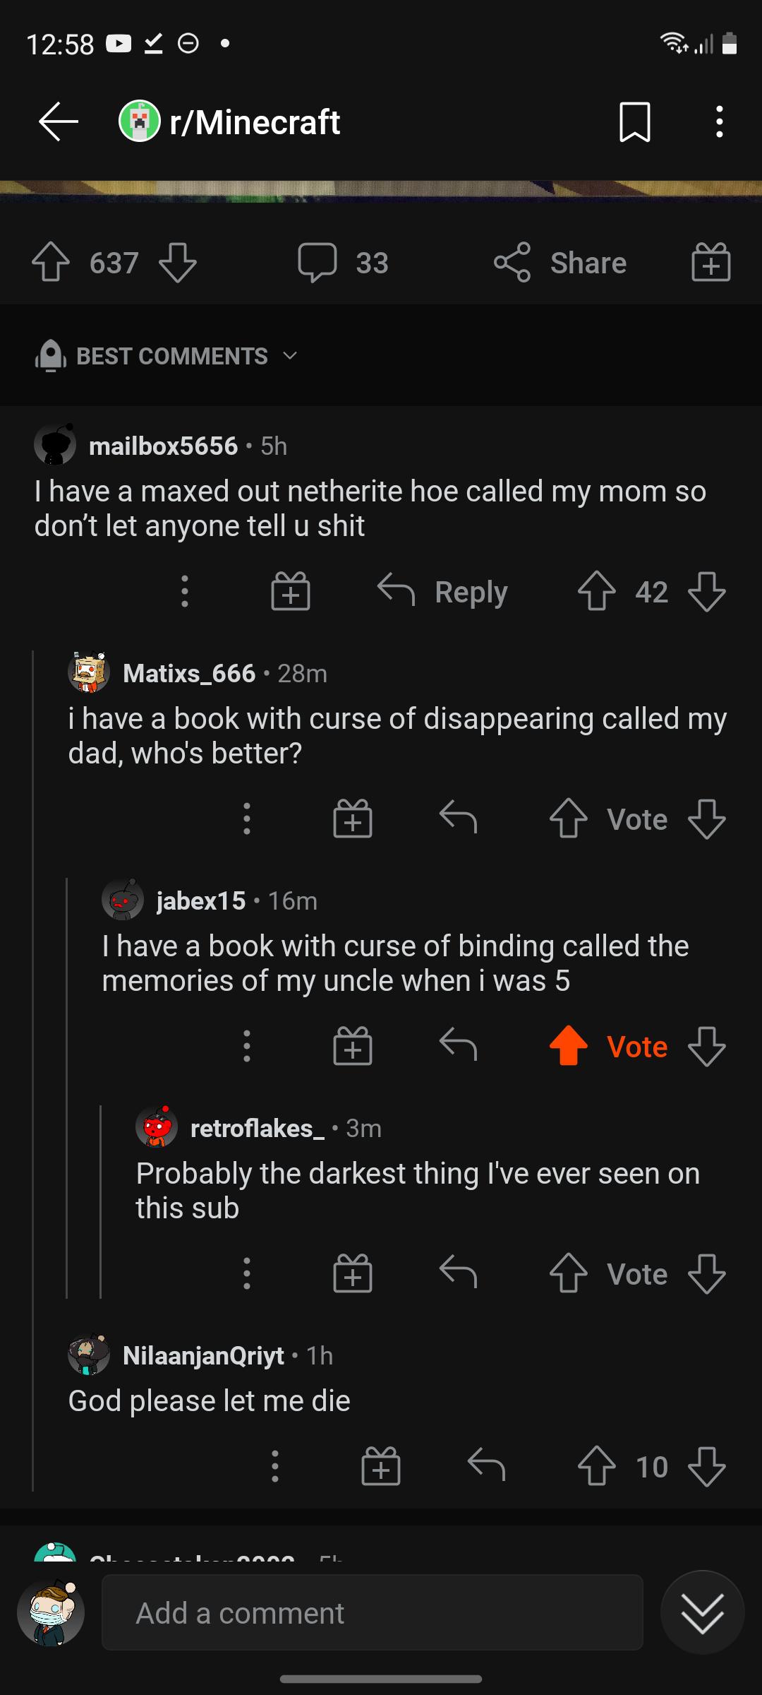Give award to Matixs_666's comment
762x1695 pixels.
coord(352,819)
